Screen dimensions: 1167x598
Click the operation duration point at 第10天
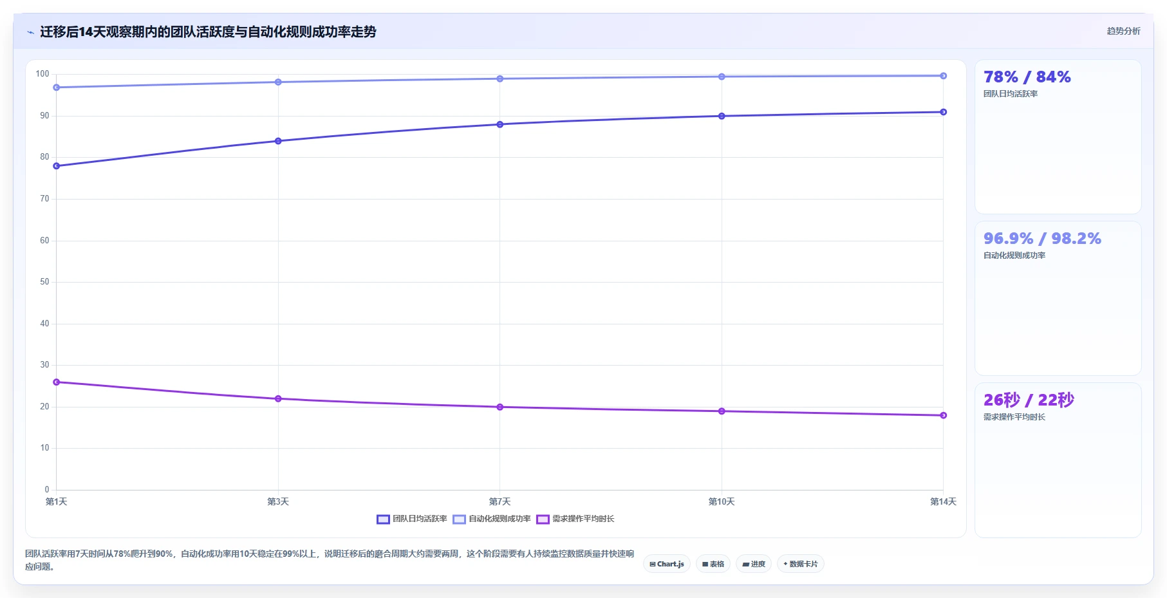pyautogui.click(x=722, y=411)
